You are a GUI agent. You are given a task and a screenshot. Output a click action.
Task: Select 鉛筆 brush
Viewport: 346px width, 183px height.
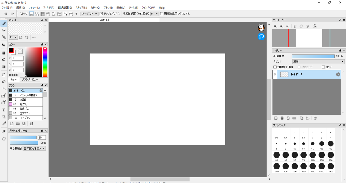click(x=25, y=100)
